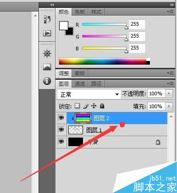Click the R channel slider

(x=105, y=24)
